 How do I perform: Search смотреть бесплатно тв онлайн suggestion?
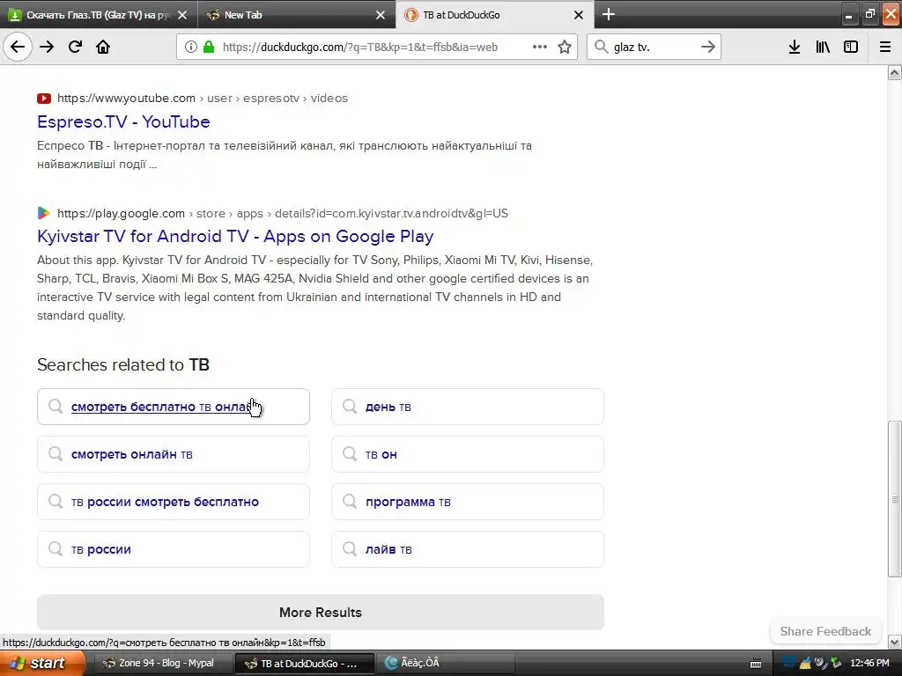pyautogui.click(x=174, y=407)
